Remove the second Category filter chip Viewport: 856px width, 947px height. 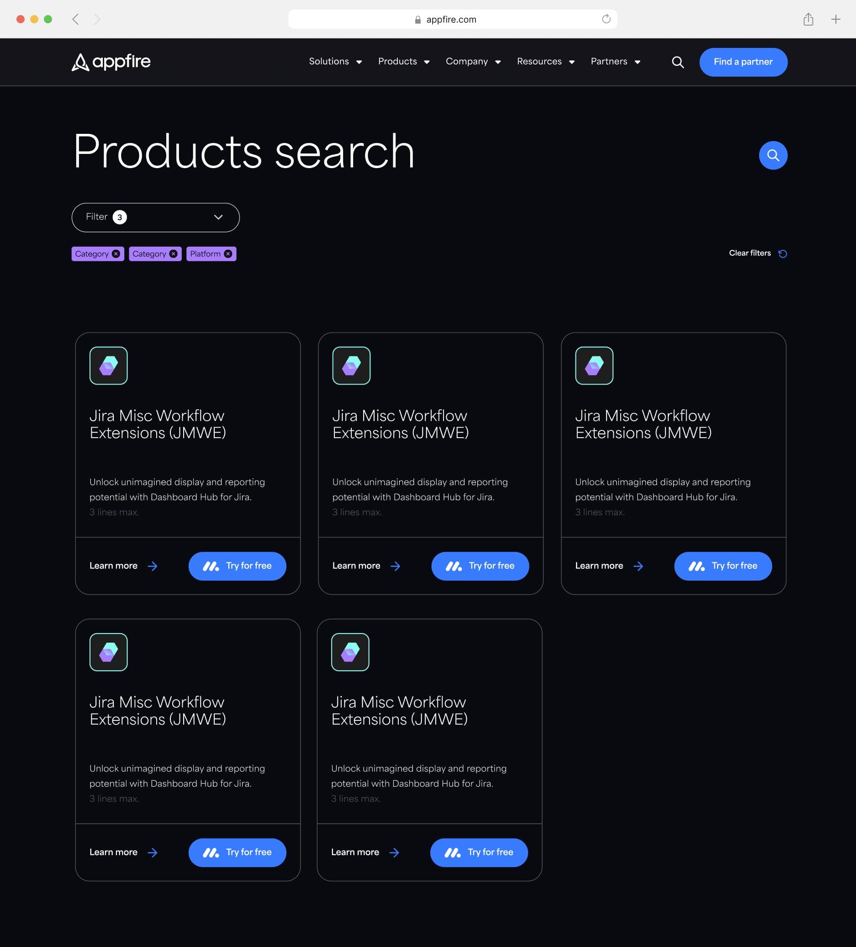coord(174,254)
